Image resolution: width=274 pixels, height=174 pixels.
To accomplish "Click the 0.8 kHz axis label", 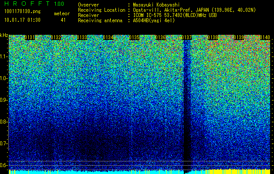I will click(x=3, y=122).
